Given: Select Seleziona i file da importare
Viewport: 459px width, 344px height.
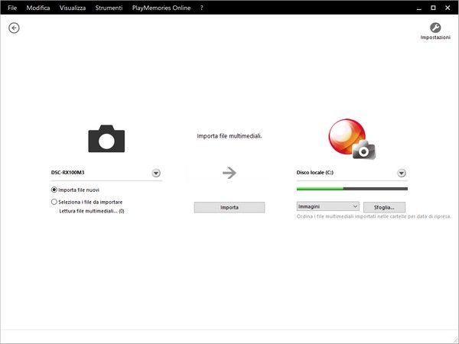Looking at the screenshot, I should tap(54, 202).
